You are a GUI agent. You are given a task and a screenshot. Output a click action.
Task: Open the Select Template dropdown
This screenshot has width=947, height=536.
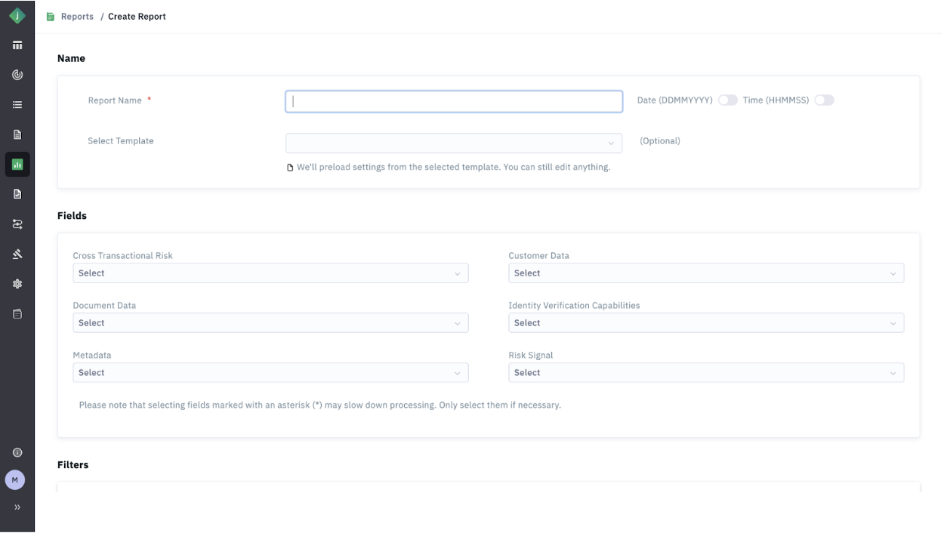453,143
